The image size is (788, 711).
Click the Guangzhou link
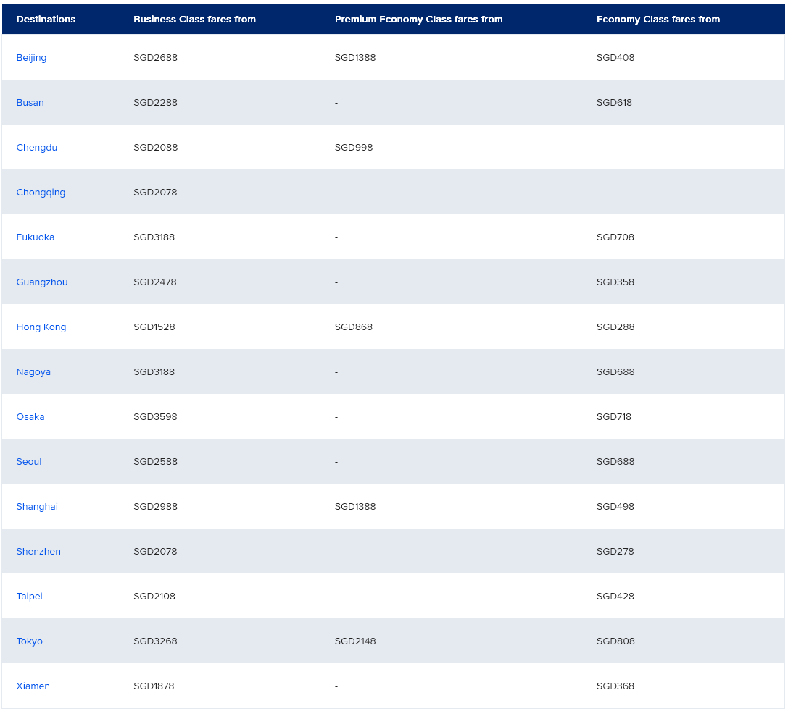click(42, 282)
